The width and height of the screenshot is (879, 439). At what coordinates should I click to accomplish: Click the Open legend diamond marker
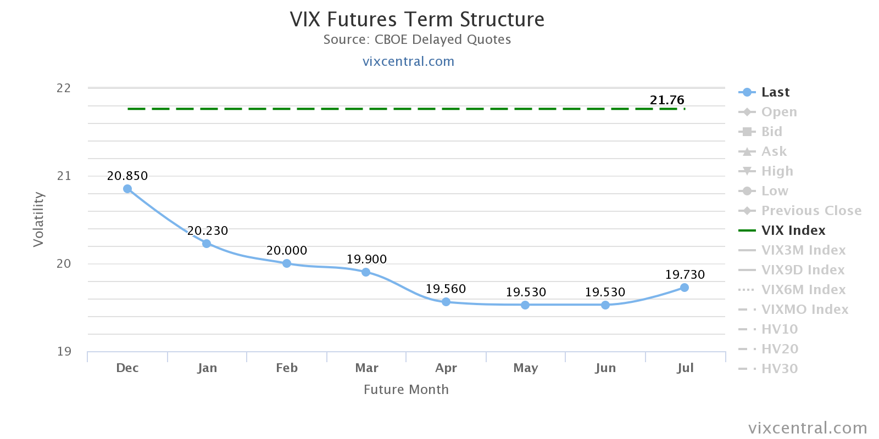747,112
